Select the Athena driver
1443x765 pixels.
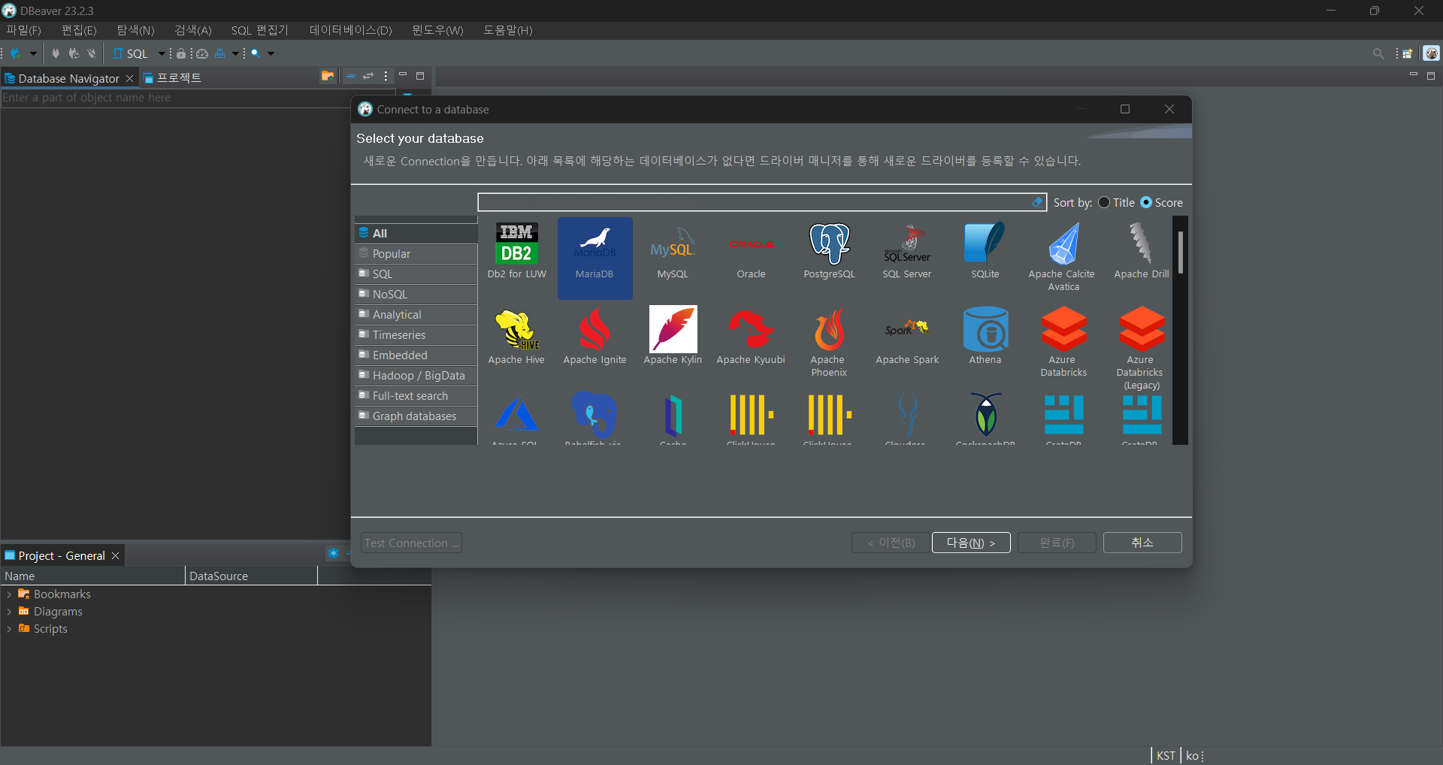pos(985,337)
